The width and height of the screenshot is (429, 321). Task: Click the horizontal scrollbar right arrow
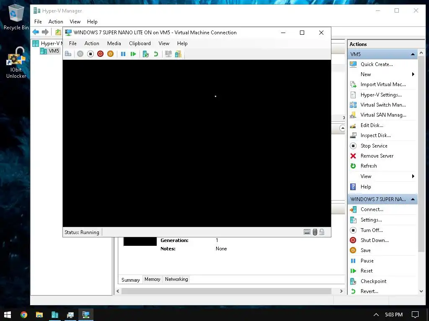pos(341,291)
